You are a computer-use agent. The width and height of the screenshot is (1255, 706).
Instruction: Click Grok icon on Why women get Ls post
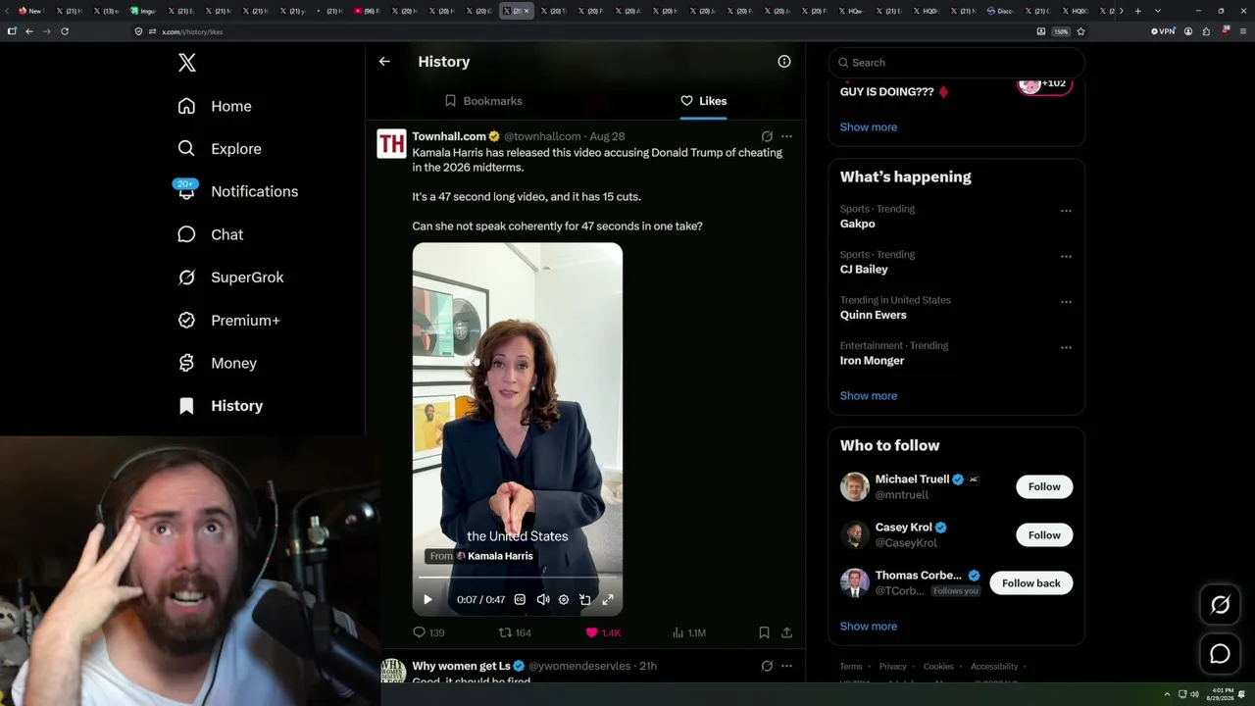(x=767, y=666)
